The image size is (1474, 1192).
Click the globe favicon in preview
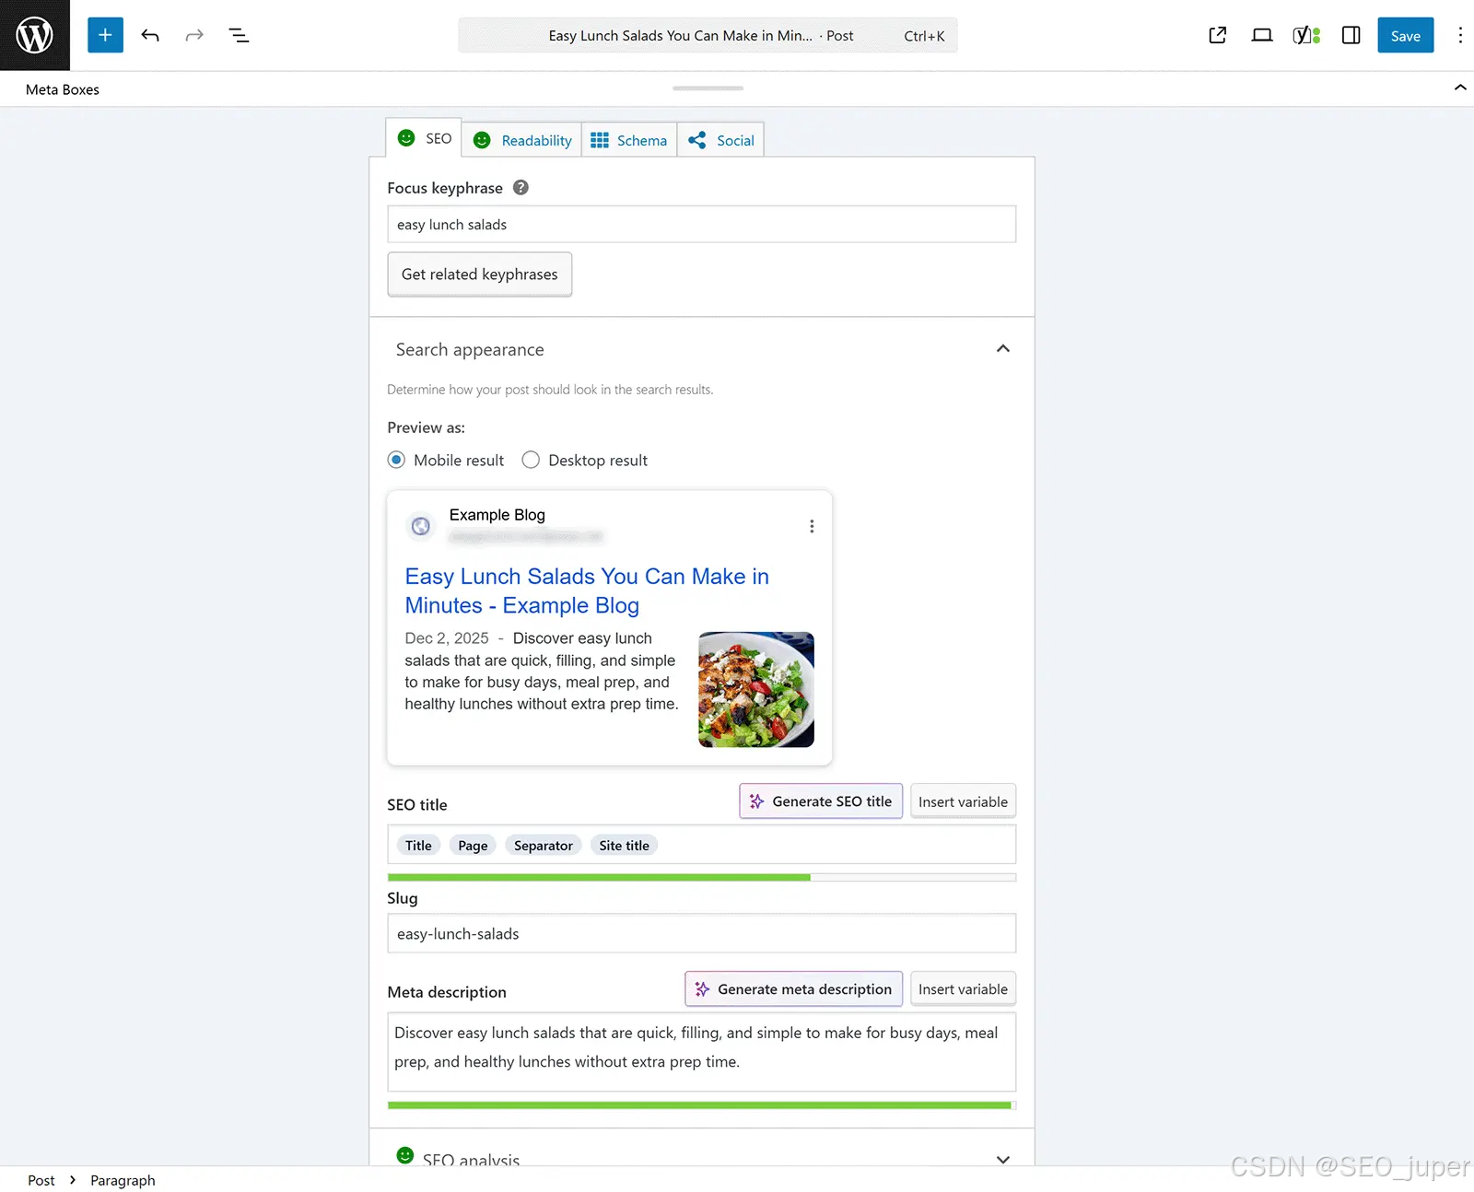421,526
